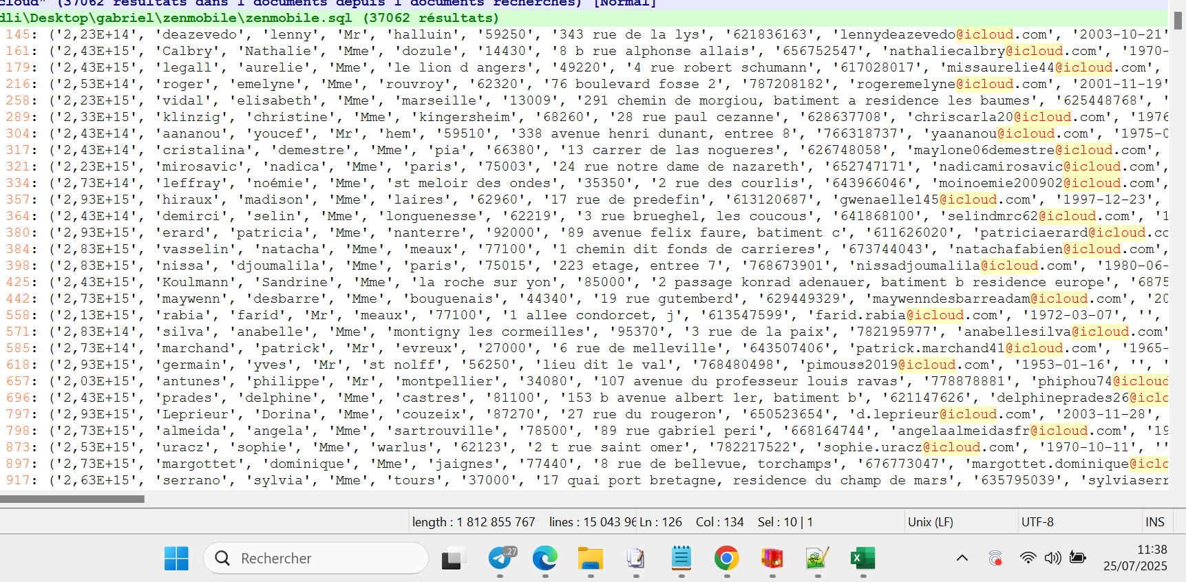Select the search result at line 380

tap(584, 233)
